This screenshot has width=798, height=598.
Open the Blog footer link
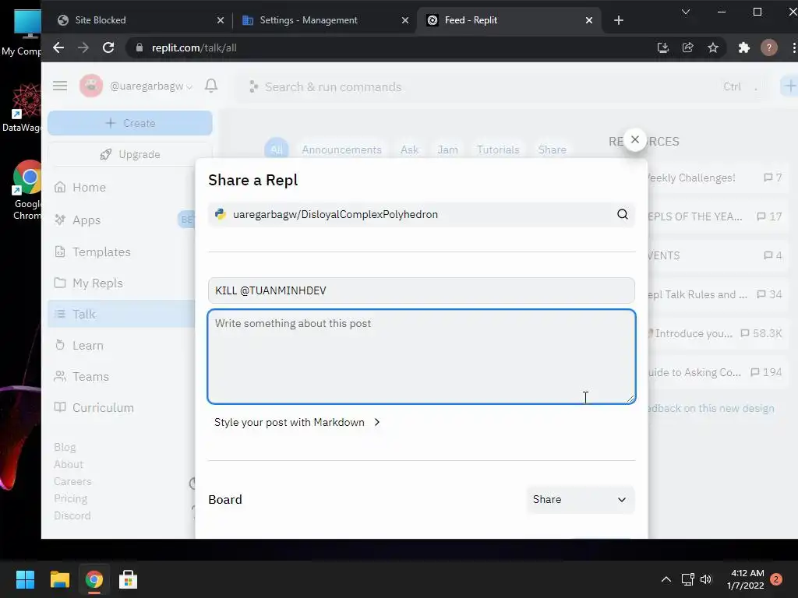tap(65, 447)
